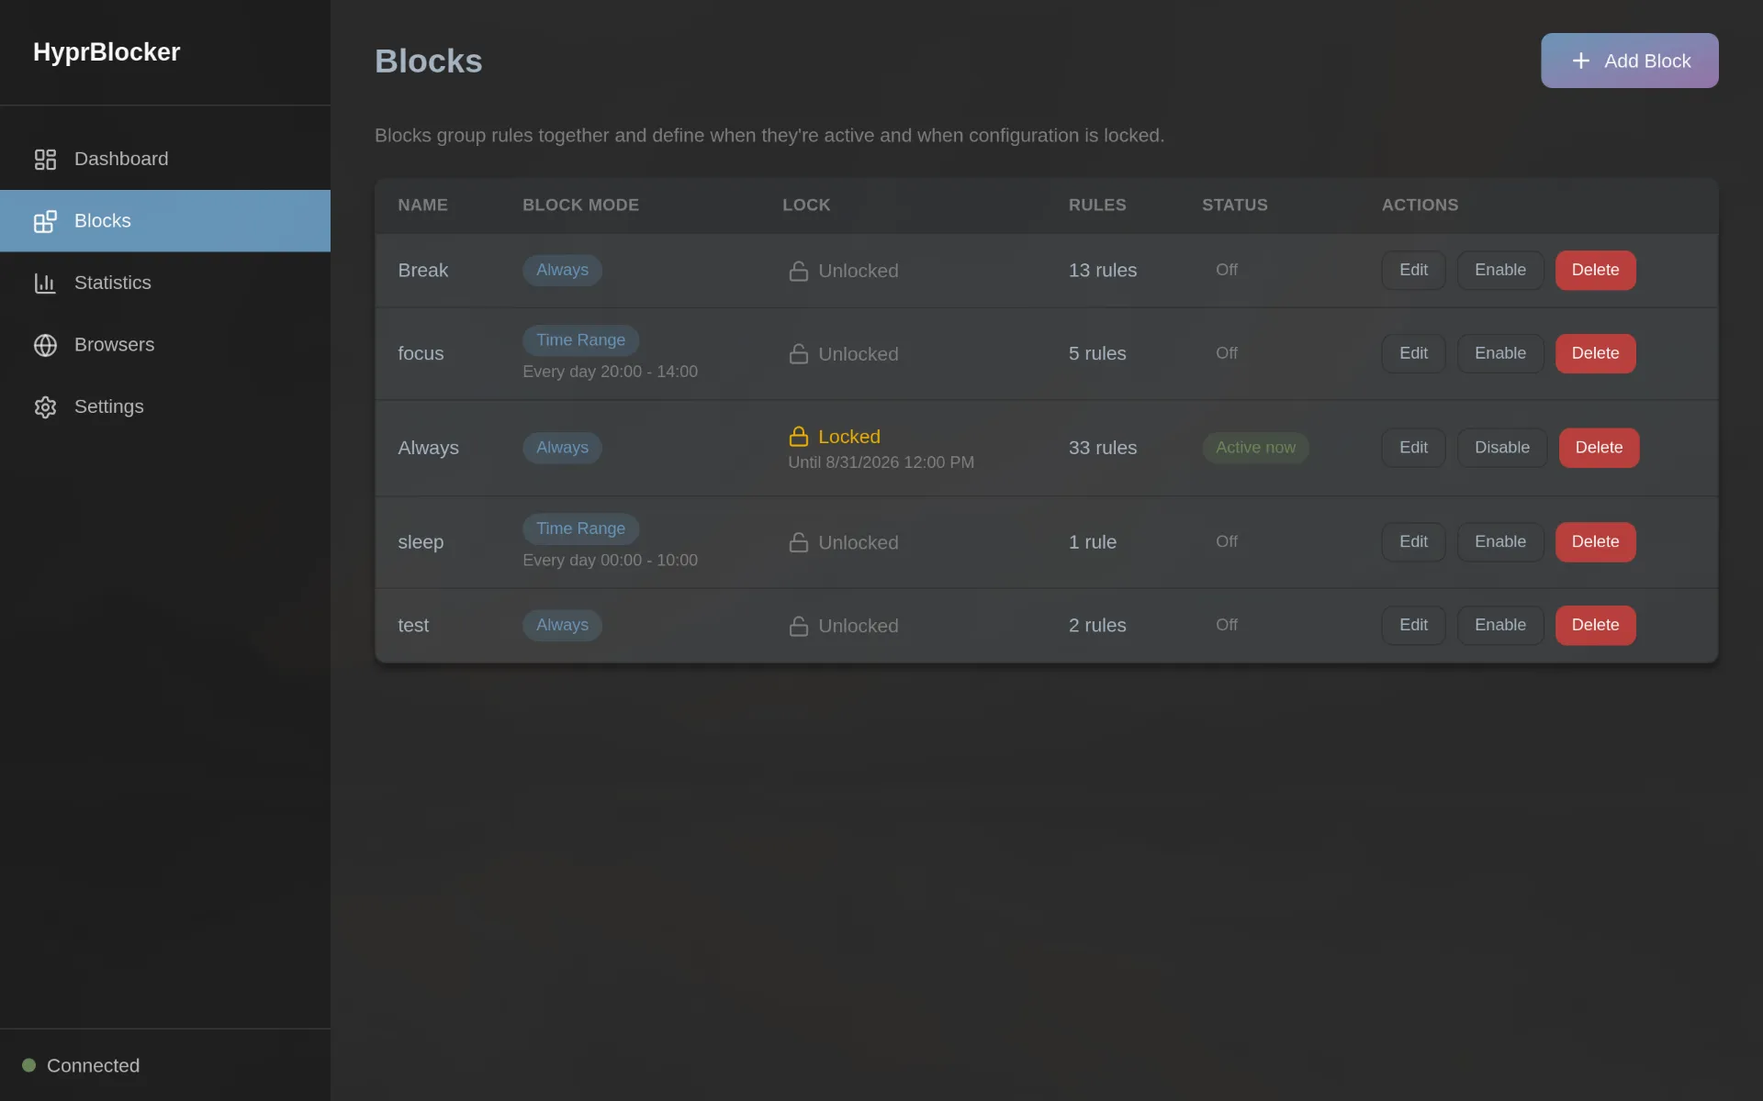Click the Blocks sidebar icon
The width and height of the screenshot is (1763, 1101).
45,221
